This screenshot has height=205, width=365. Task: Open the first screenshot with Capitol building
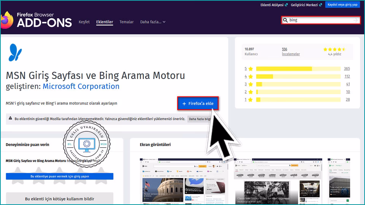[183, 181]
